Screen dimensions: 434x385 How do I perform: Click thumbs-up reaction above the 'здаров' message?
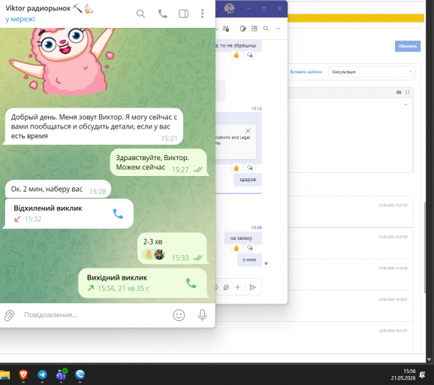coord(237,168)
